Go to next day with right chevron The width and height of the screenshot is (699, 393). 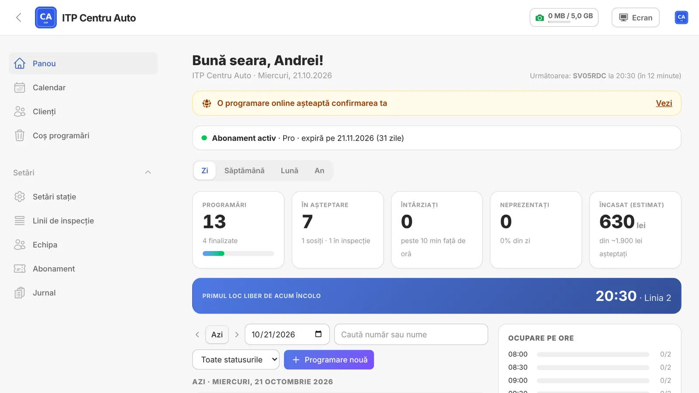tap(237, 334)
